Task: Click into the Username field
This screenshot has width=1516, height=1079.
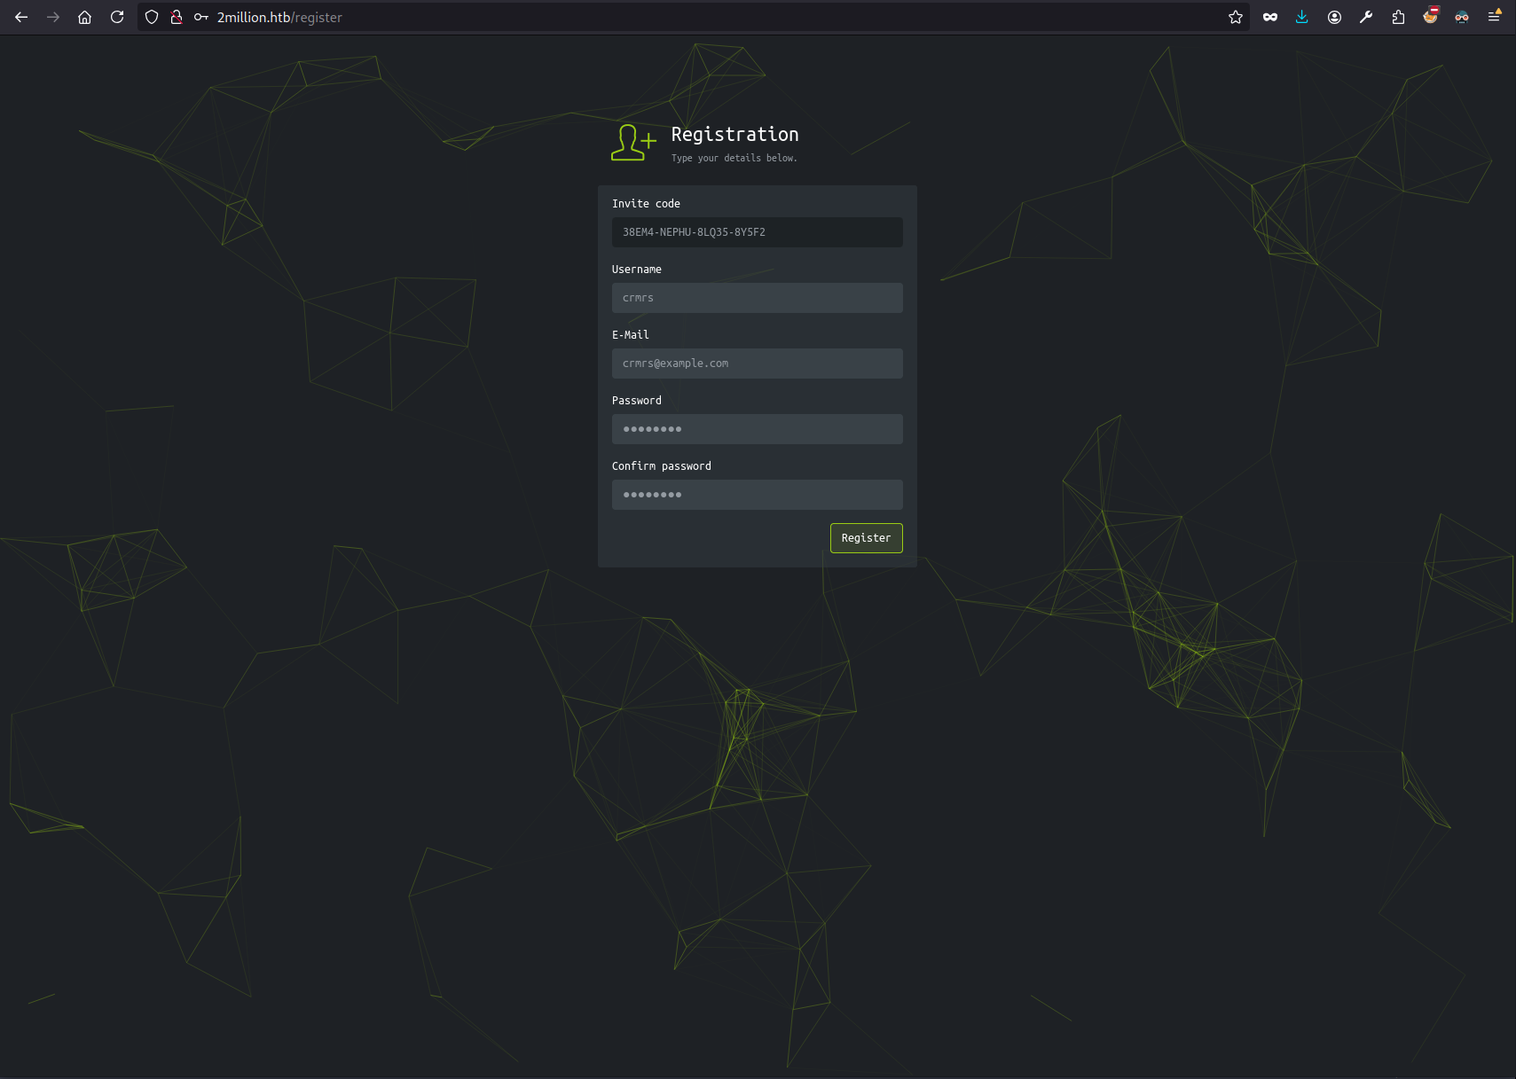Action: [757, 298]
